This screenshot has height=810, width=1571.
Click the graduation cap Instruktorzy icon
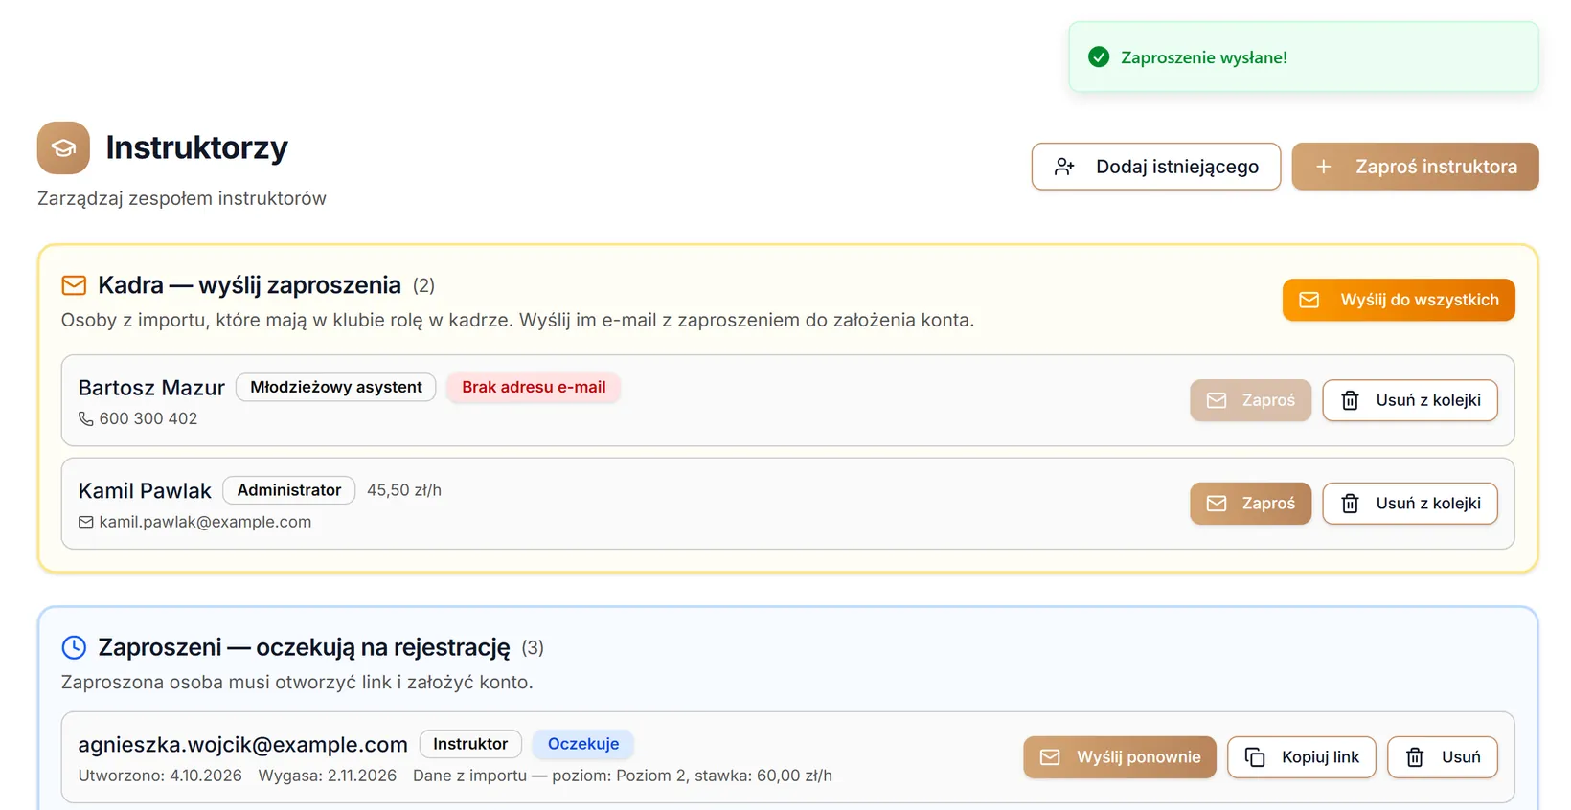[63, 147]
